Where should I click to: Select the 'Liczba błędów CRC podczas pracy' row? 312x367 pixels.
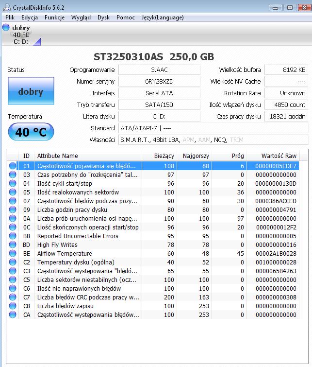pos(153,297)
